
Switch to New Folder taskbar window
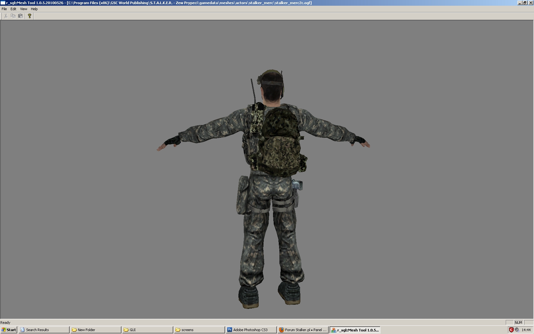point(96,330)
